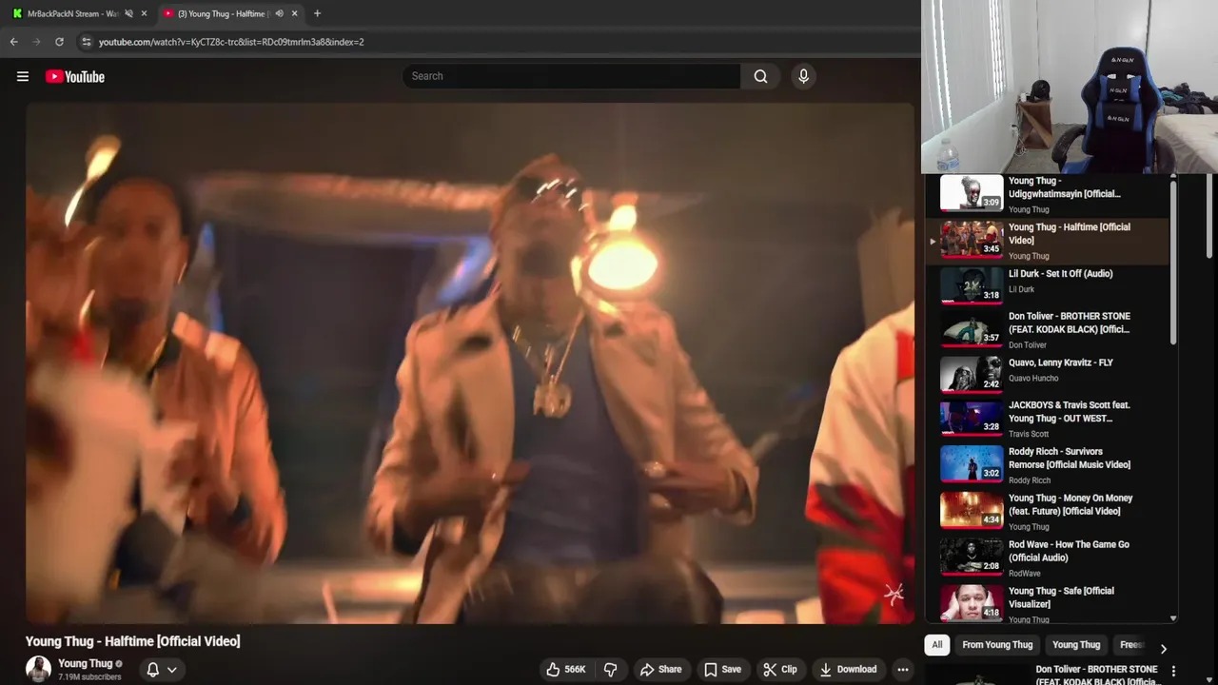Click the 7.19M subscribers text
Screen dimensions: 1218x685
[89, 677]
